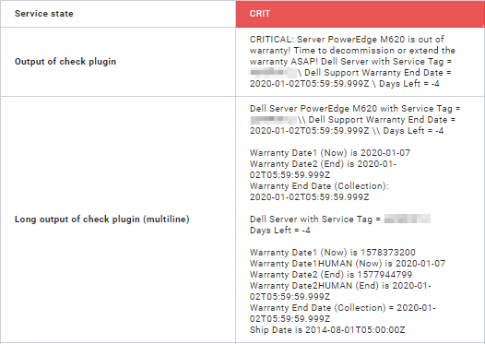The image size is (485, 344).
Task: Click the 'Warranty End Date (Collection):' line
Action: coord(319,186)
